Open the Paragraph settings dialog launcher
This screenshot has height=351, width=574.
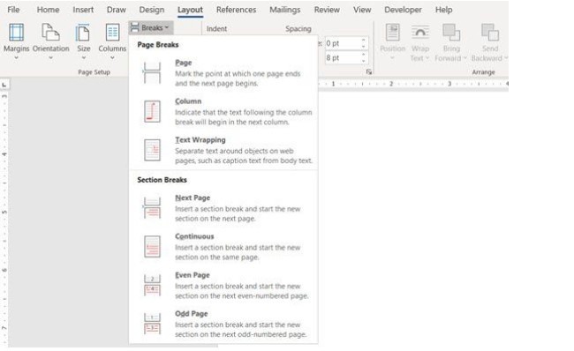(x=369, y=72)
